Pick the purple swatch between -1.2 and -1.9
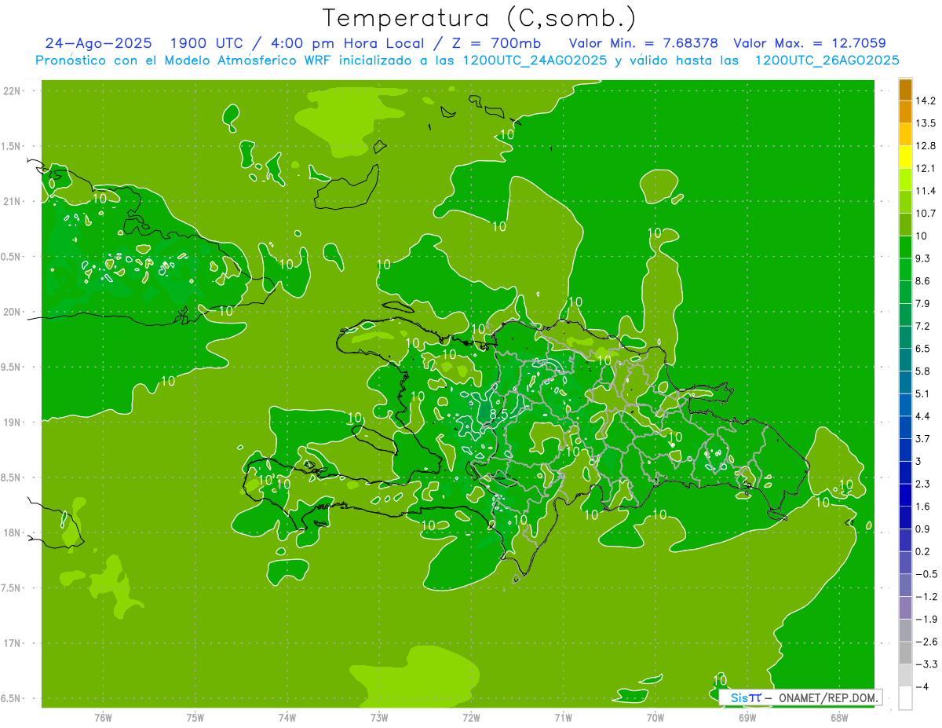Viewport: 942px width, 728px height. 905,608
